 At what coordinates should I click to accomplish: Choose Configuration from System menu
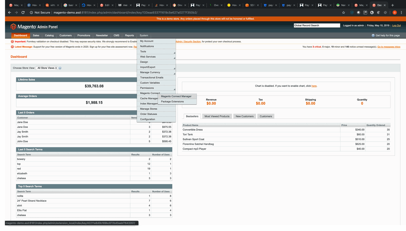[x=156, y=119]
